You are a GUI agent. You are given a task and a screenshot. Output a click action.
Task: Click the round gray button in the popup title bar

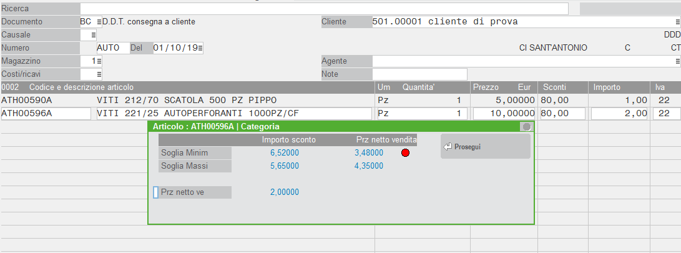(x=527, y=126)
